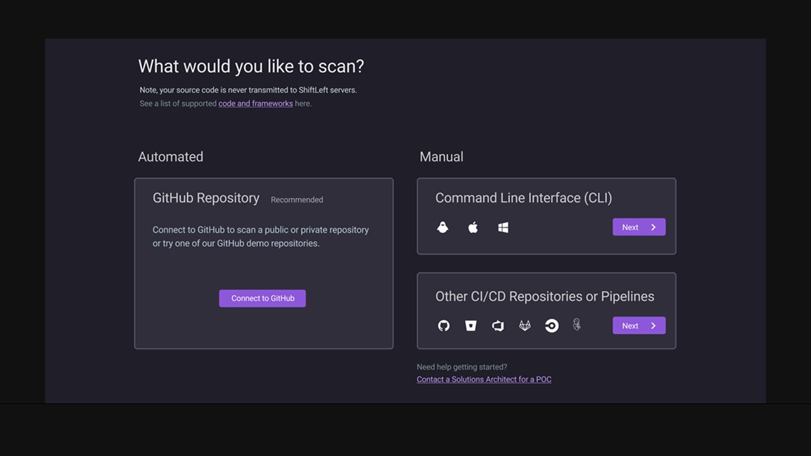
Task: Open Contact a Solutions Architect for a POC
Action: coord(484,379)
